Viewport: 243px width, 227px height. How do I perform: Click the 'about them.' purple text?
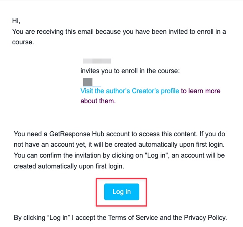tap(98, 101)
